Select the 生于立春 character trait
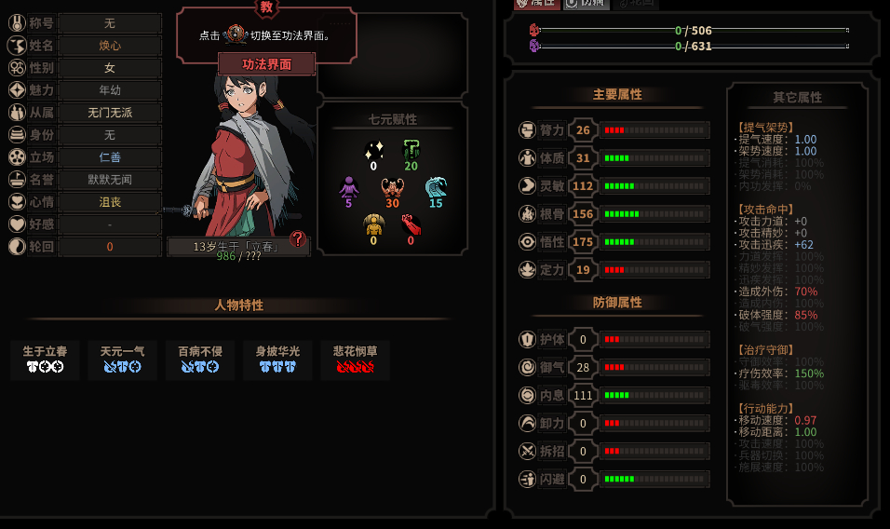 pos(45,359)
